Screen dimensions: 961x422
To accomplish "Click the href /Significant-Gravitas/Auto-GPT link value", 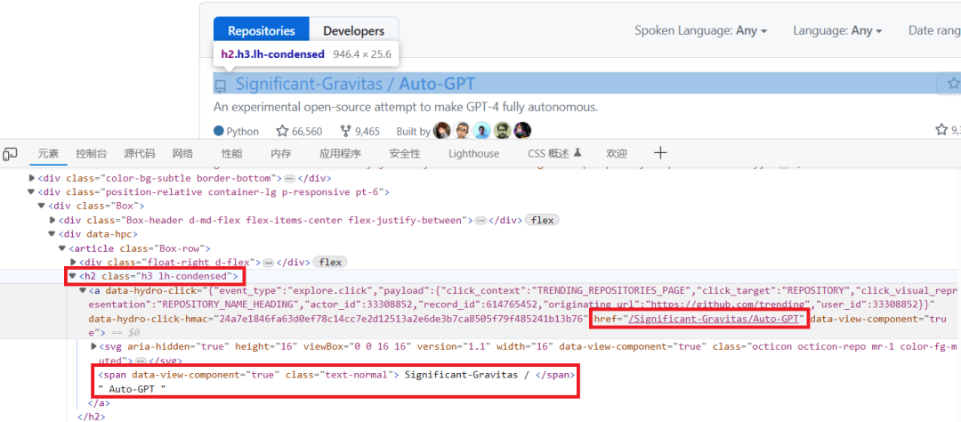I will [712, 319].
